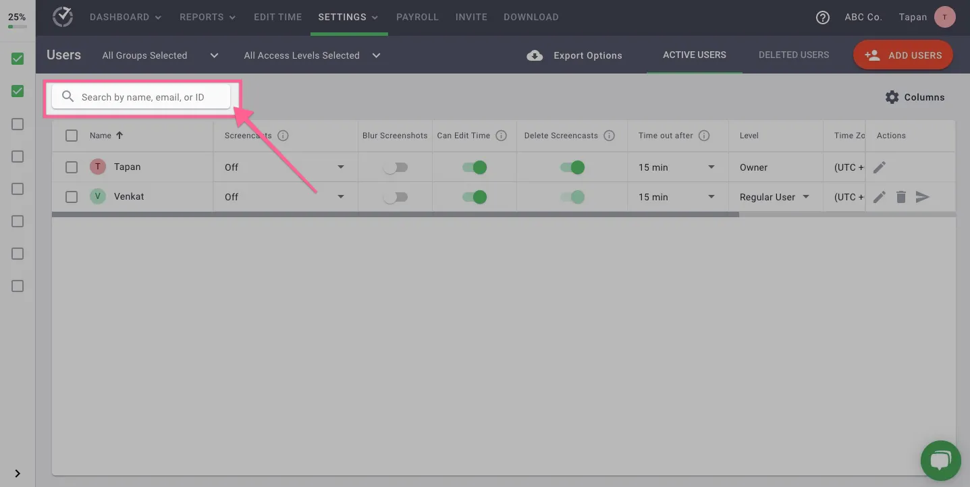The image size is (970, 487).
Task: Select the checkbox for Tapan's row
Action: coord(72,167)
